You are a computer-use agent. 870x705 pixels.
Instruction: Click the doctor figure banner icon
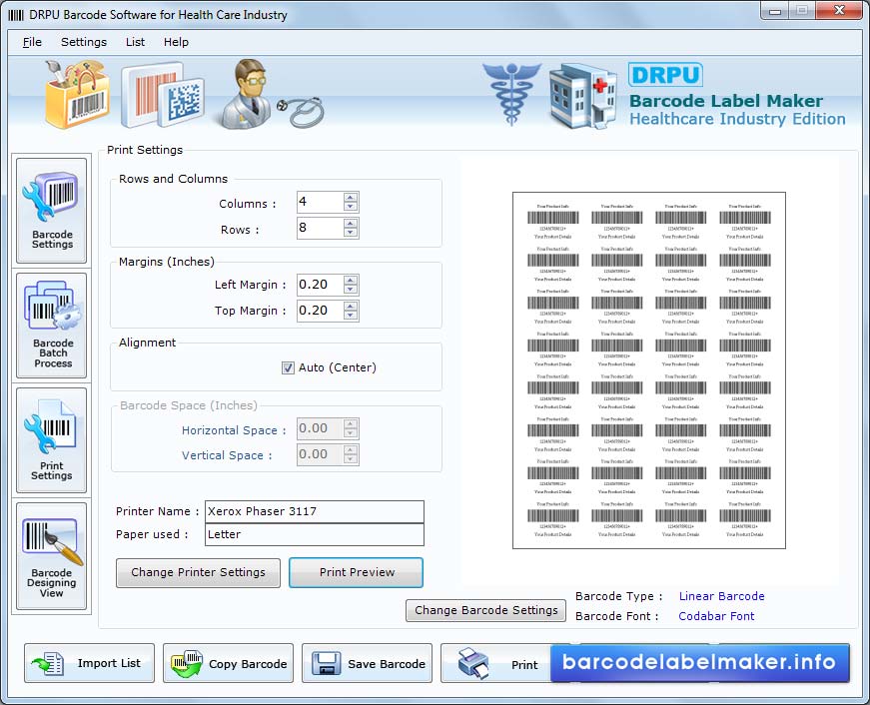pyautogui.click(x=246, y=93)
